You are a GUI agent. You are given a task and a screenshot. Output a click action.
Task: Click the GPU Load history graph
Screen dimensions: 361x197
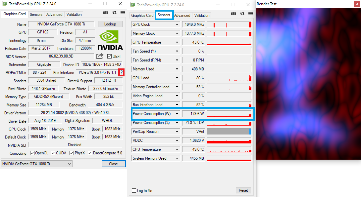point(229,78)
